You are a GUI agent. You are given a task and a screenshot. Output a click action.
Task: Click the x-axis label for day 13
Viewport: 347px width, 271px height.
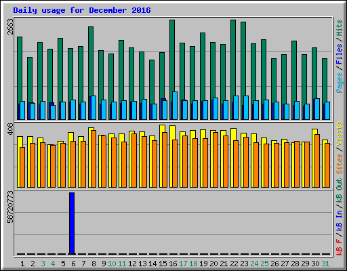pos(142,264)
